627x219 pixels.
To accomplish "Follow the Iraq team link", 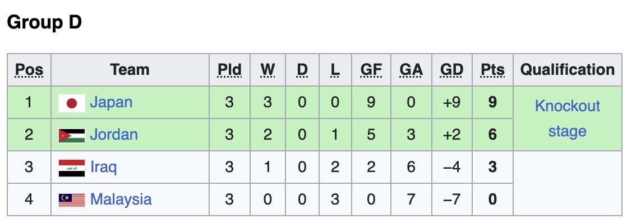I will pos(104,167).
